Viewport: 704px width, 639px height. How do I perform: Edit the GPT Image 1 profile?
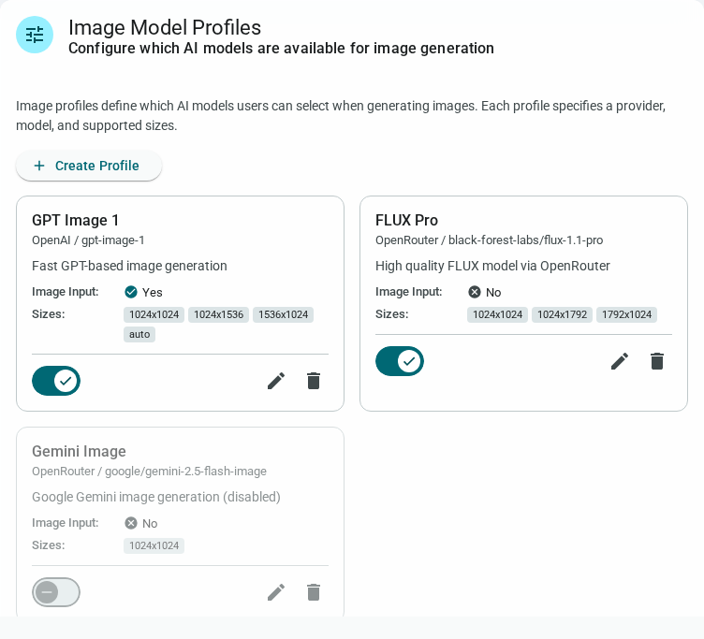[276, 381]
